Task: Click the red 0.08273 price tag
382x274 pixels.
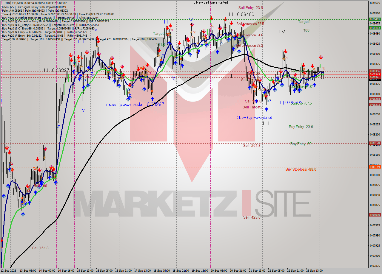Action: (375, 105)
